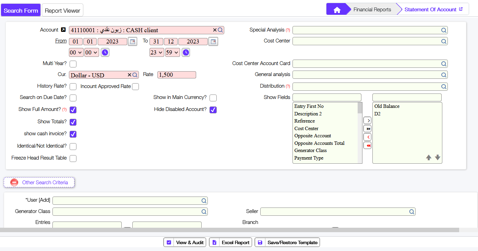Image resolution: width=478 pixels, height=251 pixels.
Task: Collapse Other Search Criteria red minus icon
Action: [x=14, y=183]
